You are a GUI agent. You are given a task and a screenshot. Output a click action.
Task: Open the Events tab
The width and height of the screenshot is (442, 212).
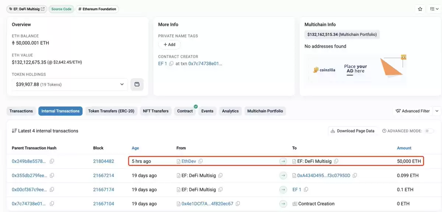pos(207,111)
